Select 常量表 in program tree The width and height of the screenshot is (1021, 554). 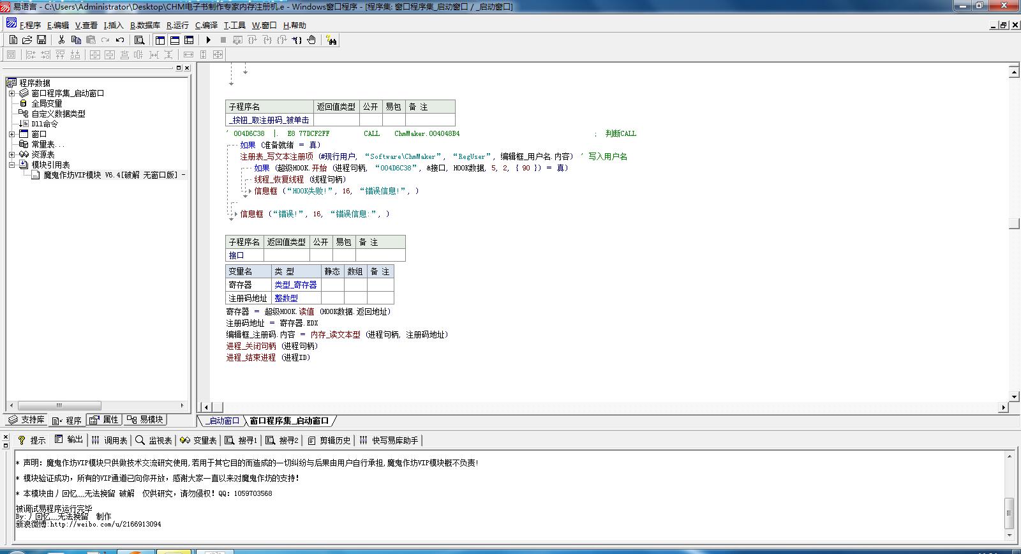click(48, 144)
